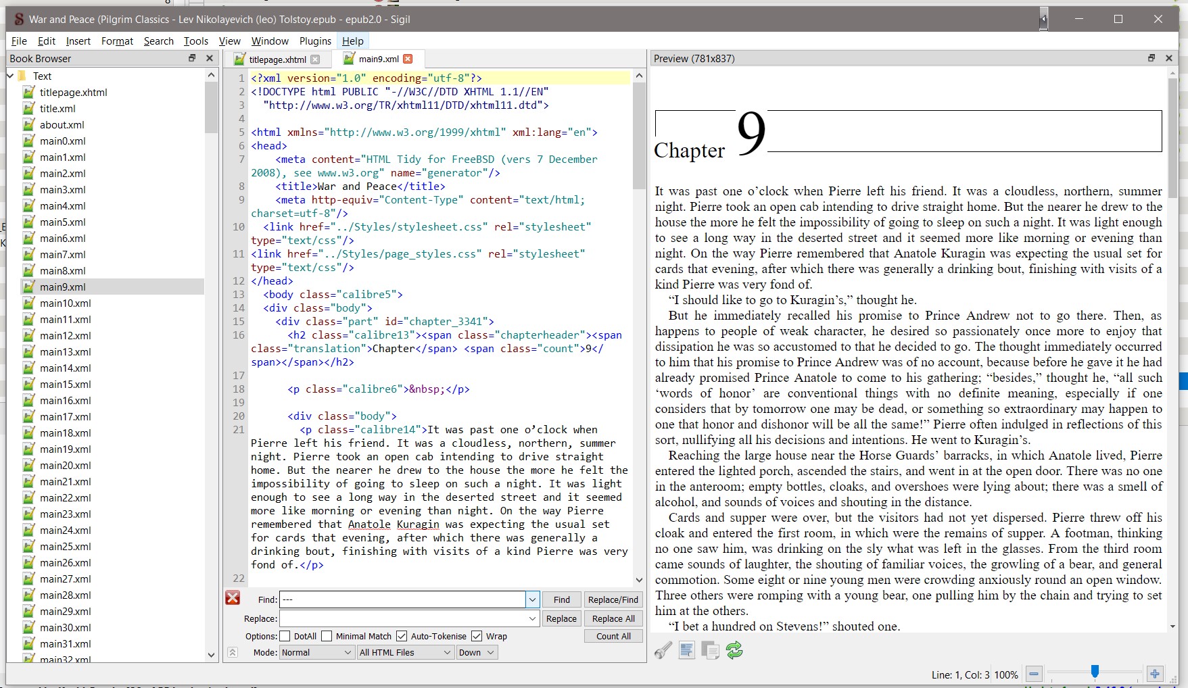The height and width of the screenshot is (688, 1188).
Task: Open the File menu
Action: 19,41
